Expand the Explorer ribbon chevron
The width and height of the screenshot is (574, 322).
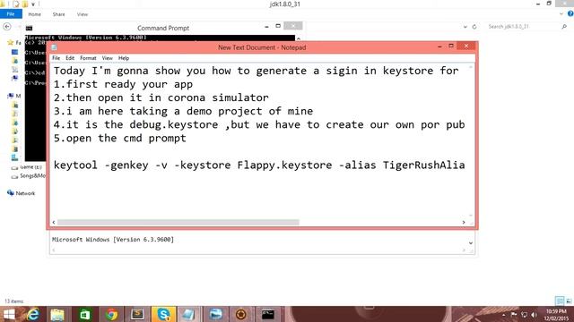(x=561, y=14)
